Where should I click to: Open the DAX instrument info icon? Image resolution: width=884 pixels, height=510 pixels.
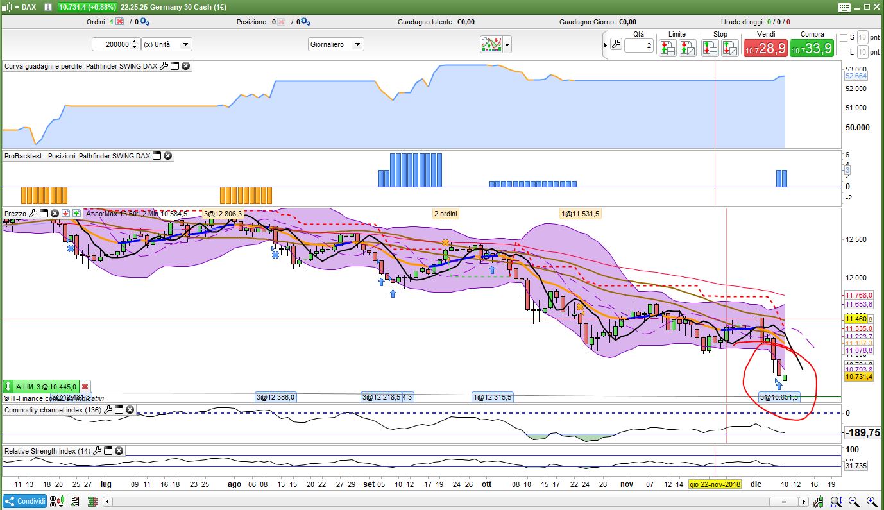pos(47,7)
